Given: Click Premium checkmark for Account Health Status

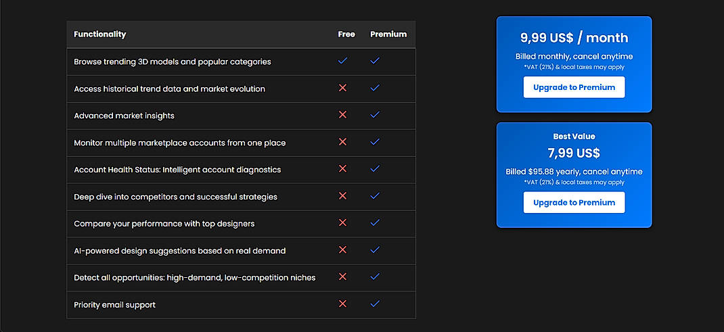Looking at the screenshot, I should [x=375, y=169].
